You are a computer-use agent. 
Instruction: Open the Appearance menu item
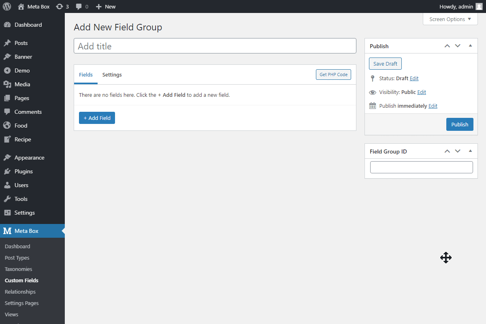click(x=29, y=158)
